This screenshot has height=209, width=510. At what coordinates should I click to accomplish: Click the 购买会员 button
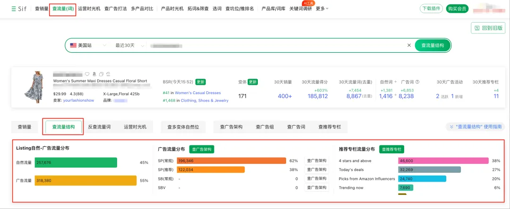(x=457, y=9)
